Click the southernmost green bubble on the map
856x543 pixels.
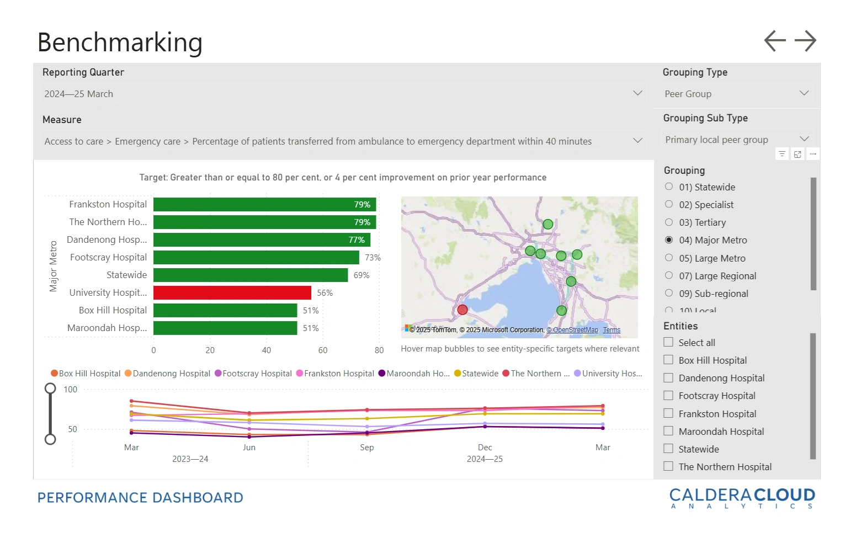(x=561, y=310)
